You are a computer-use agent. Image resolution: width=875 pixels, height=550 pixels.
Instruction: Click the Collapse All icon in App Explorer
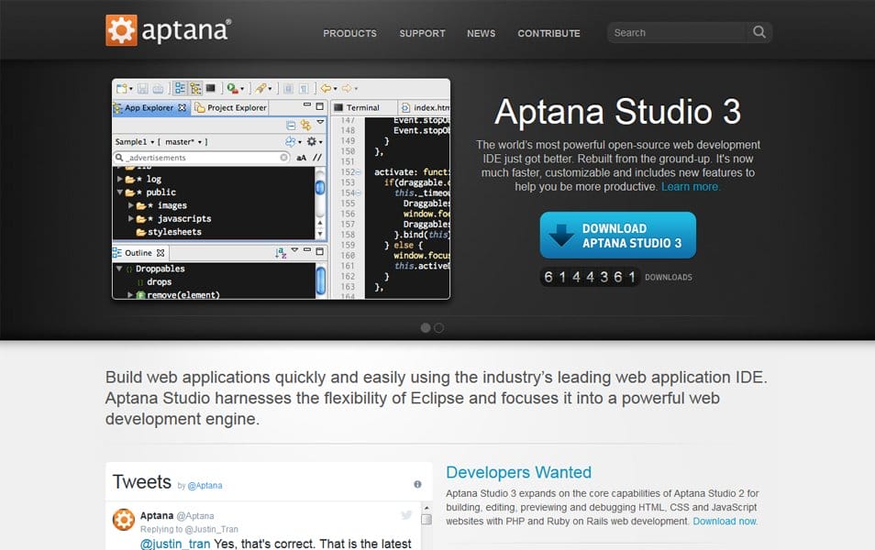click(x=291, y=125)
